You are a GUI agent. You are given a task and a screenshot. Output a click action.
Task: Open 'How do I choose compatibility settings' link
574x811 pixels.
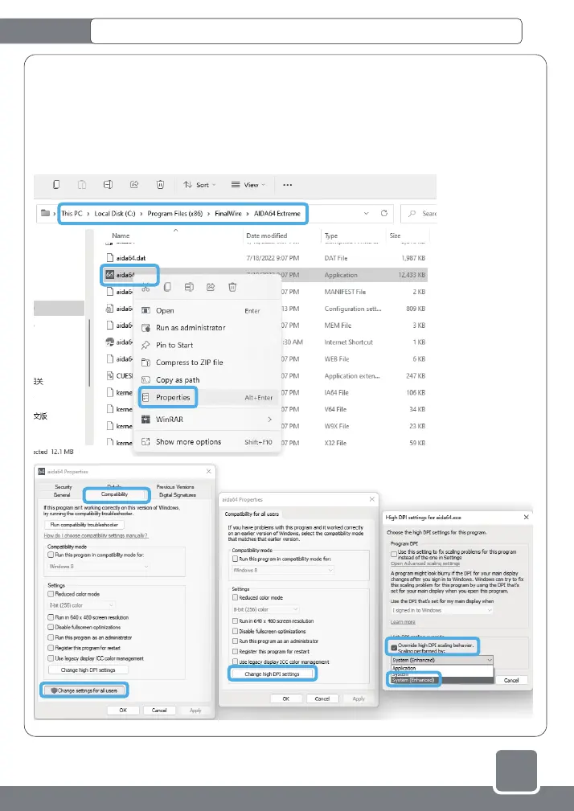[96, 535]
